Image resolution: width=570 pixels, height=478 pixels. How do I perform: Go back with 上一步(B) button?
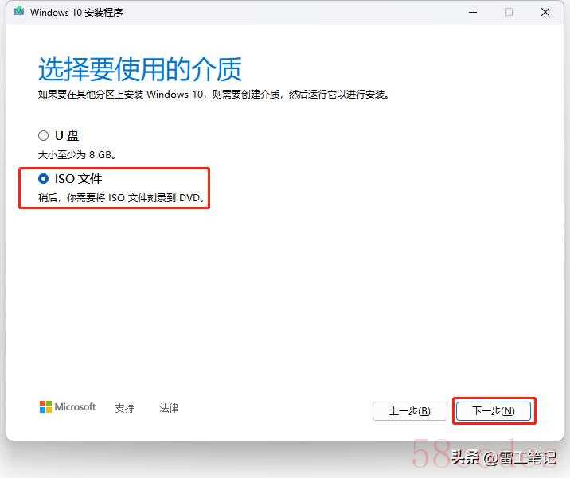410,411
